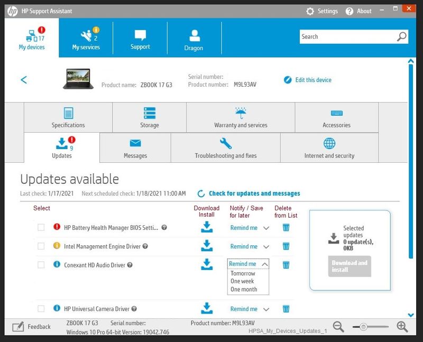
Task: Click the zoom in magnifier icon
Action: coord(402,327)
